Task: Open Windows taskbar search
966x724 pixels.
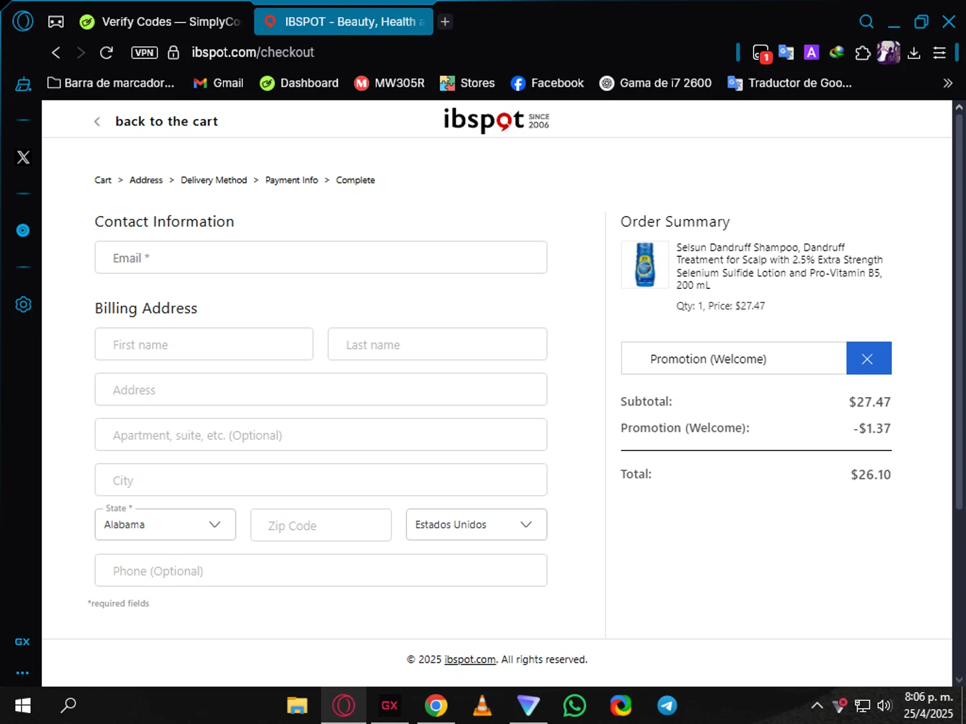Action: tap(68, 706)
